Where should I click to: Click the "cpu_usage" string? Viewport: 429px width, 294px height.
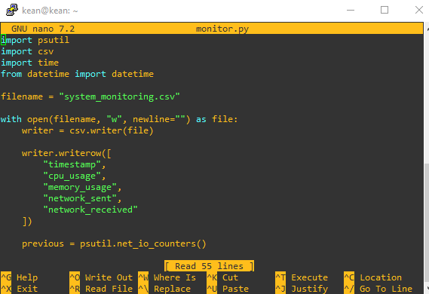(x=72, y=176)
